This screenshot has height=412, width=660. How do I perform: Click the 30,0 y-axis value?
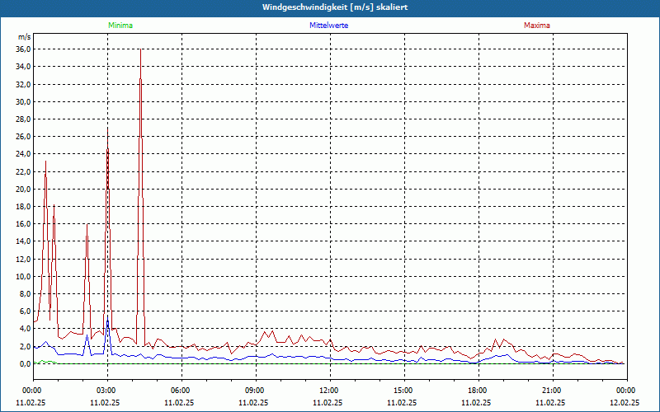pos(24,101)
